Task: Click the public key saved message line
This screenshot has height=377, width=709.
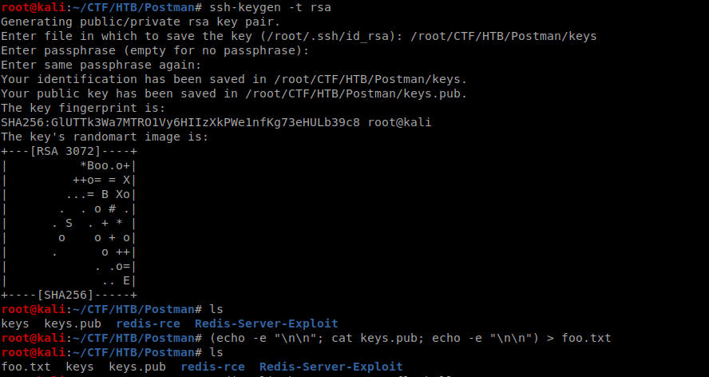Action: click(234, 93)
